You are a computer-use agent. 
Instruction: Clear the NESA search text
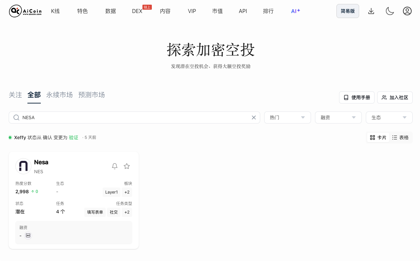254,117
